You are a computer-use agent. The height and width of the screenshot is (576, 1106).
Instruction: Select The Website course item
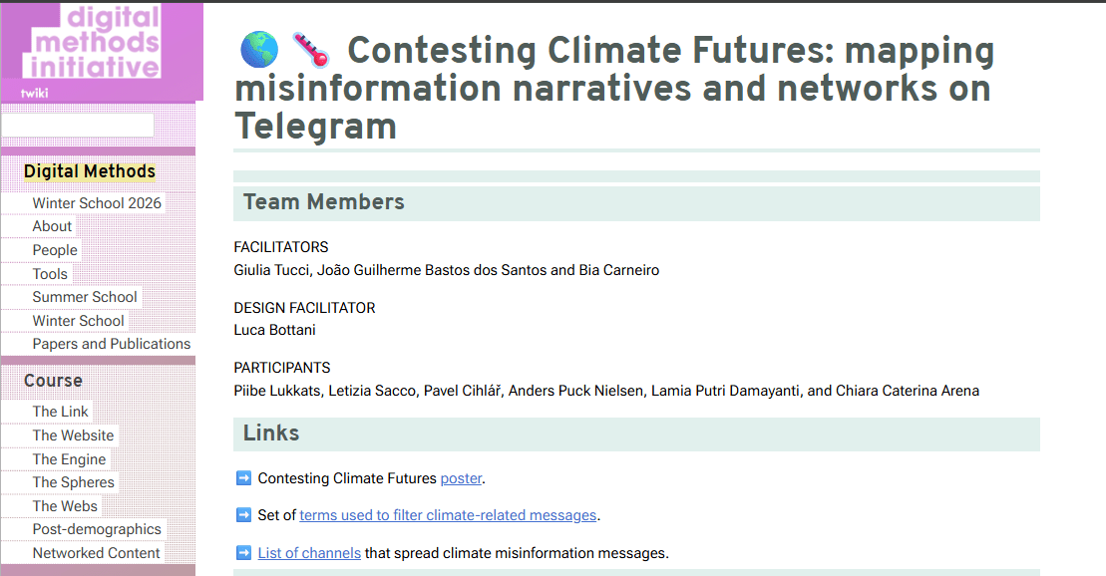pyautogui.click(x=73, y=435)
